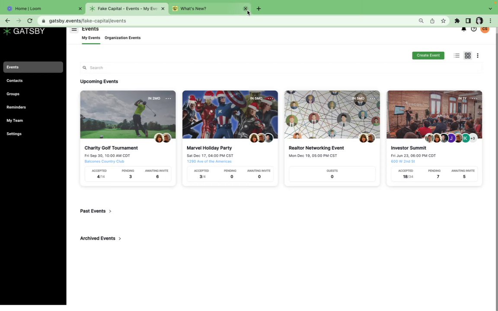Switch to list view layout

click(x=456, y=56)
